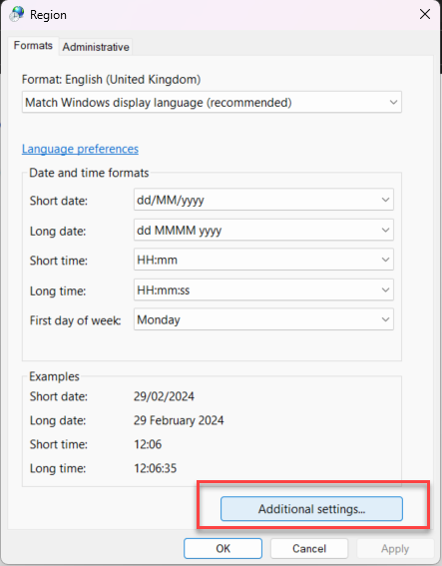The width and height of the screenshot is (442, 566).
Task: Open the Format language dropdown
Action: pos(212,103)
